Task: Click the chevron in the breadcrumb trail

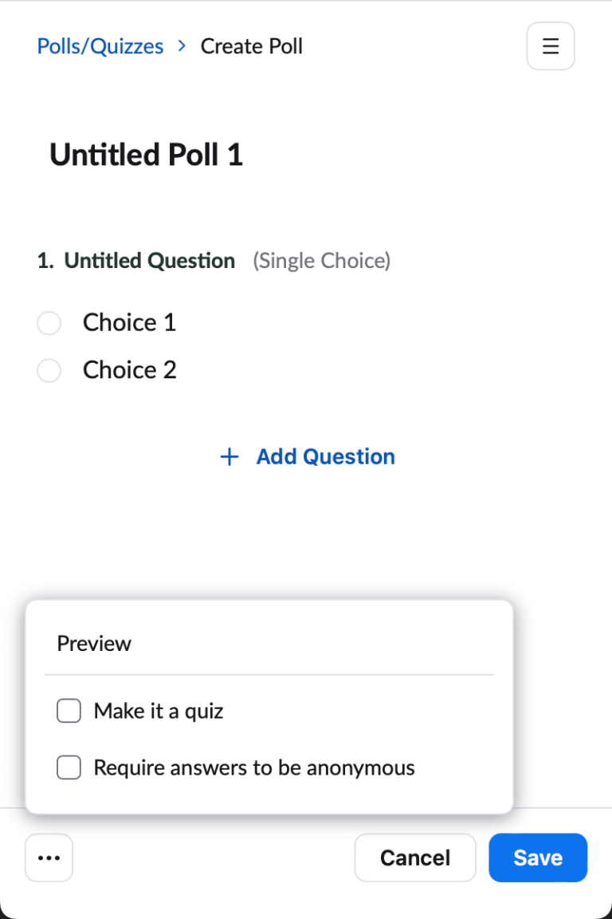Action: coord(182,46)
